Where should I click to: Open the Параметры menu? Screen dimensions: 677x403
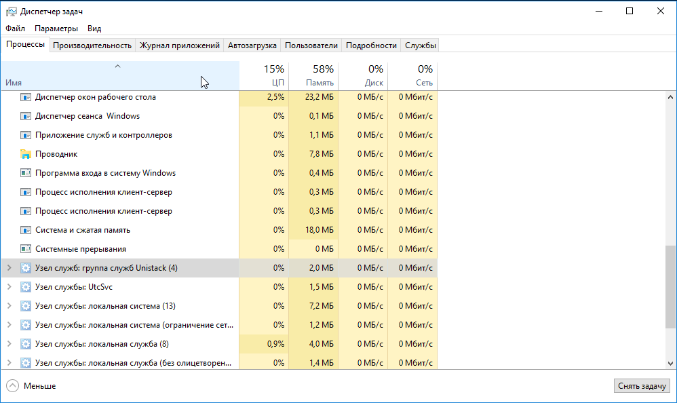click(x=56, y=28)
